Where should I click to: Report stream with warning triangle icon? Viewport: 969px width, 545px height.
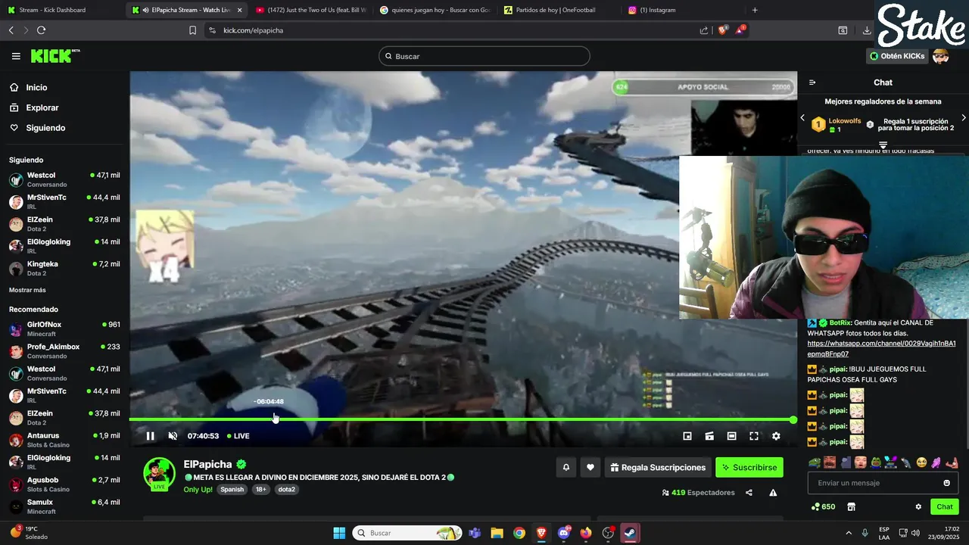(773, 493)
